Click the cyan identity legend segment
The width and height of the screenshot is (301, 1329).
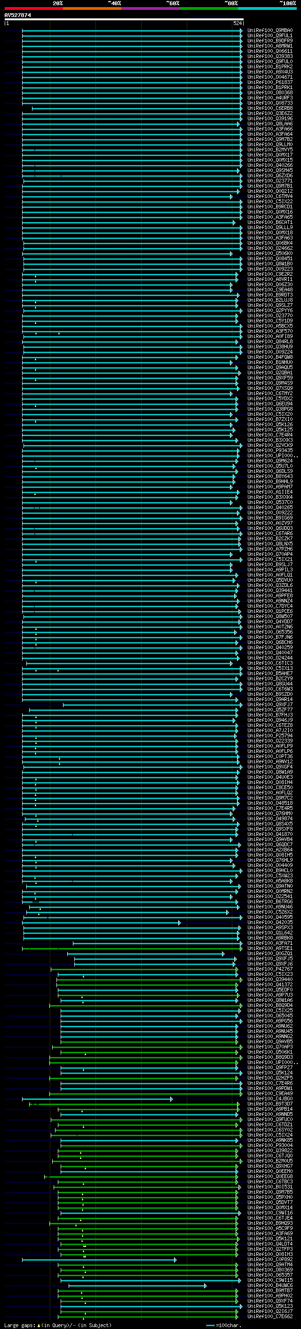(x=268, y=8)
